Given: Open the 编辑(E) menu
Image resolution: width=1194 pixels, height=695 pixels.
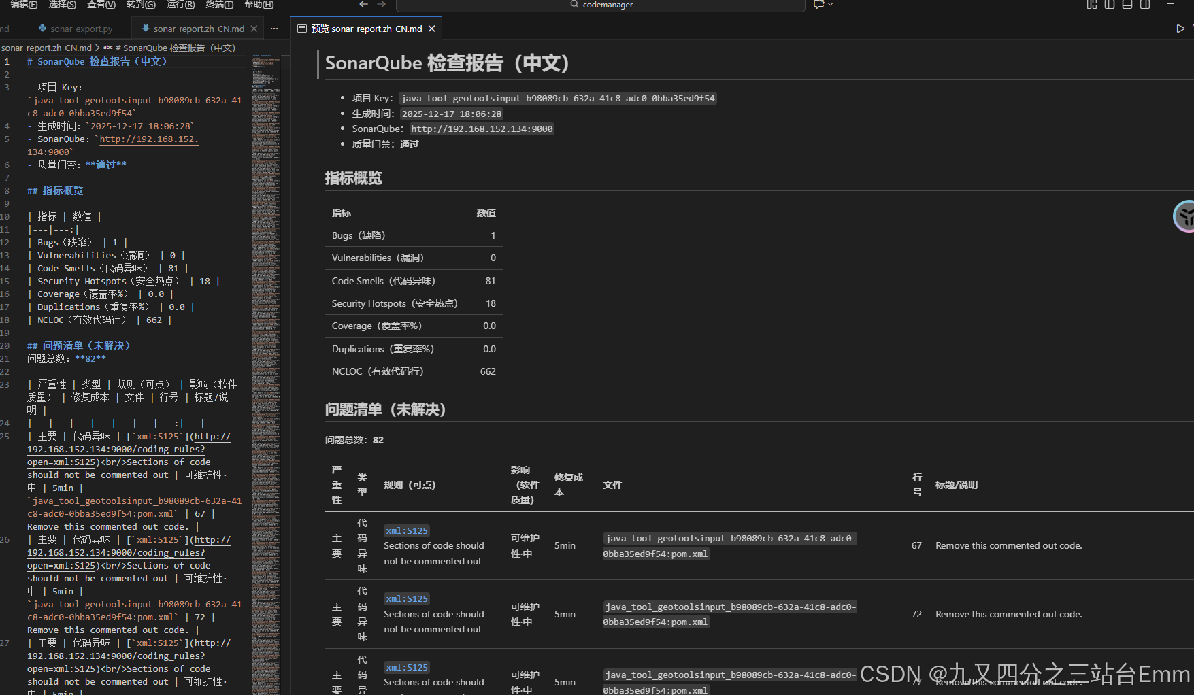Looking at the screenshot, I should coord(24,4).
